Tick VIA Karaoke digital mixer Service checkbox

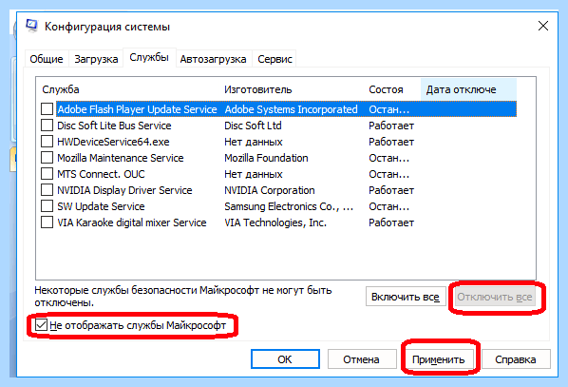pyautogui.click(x=47, y=222)
